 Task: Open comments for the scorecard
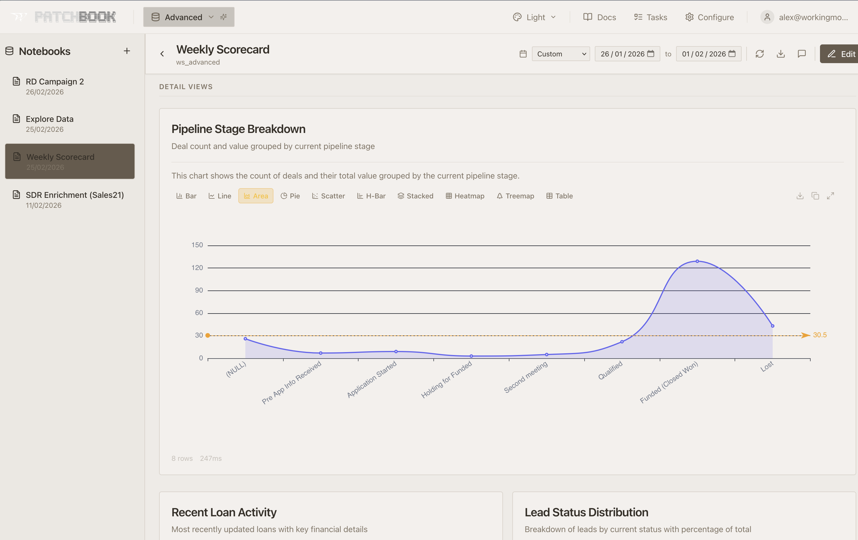[802, 54]
